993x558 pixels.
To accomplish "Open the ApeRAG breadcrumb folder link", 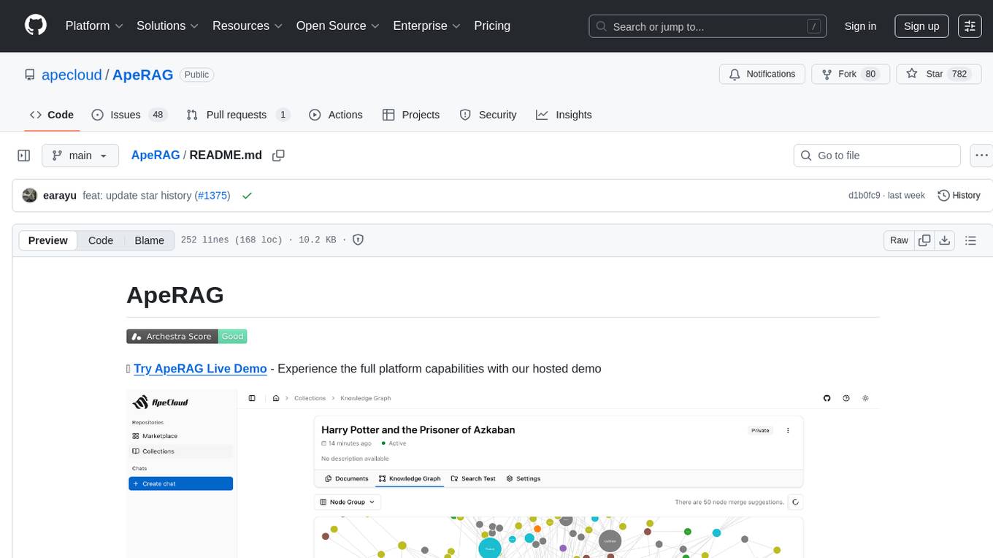I will coord(156,155).
